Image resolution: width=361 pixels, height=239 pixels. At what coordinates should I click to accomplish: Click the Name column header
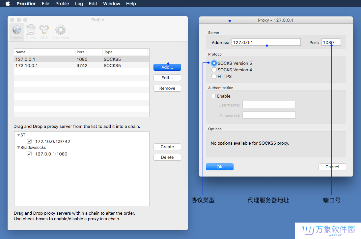(45, 52)
